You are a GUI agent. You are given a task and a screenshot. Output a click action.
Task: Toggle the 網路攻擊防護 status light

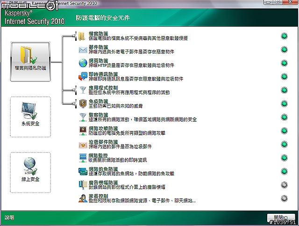[x=284, y=131]
